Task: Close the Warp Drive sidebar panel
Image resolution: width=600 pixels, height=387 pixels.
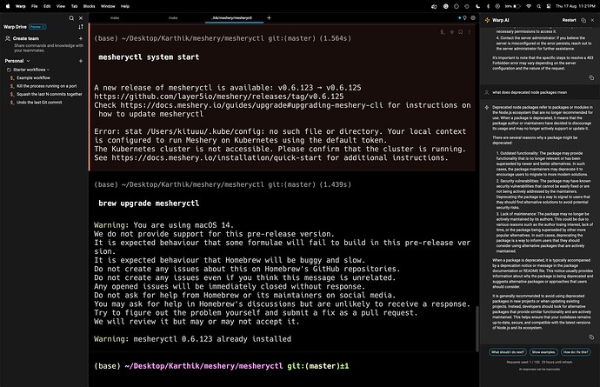Action: [81, 18]
